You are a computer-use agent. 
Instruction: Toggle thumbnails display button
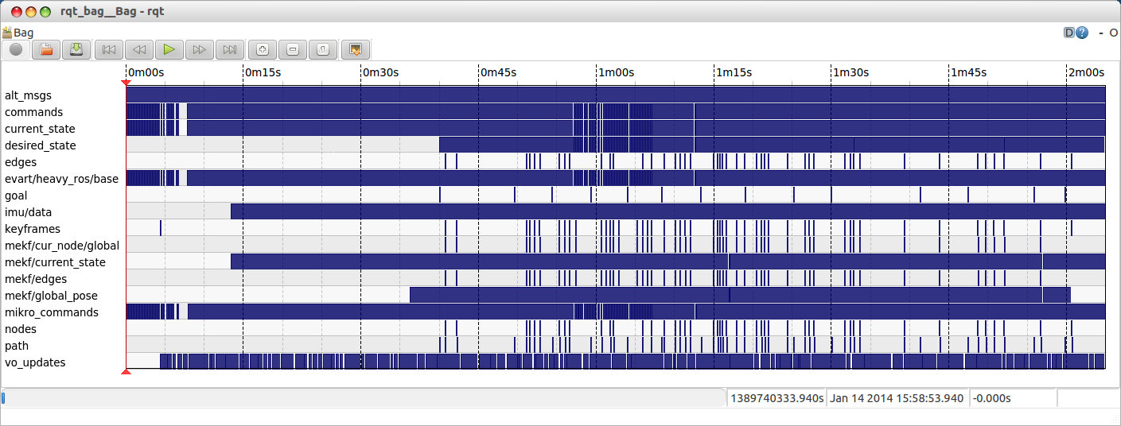point(355,49)
